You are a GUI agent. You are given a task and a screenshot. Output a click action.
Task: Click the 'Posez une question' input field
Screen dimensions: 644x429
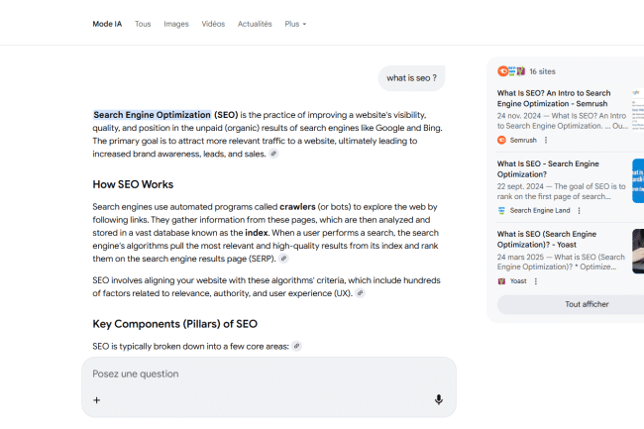point(269,374)
